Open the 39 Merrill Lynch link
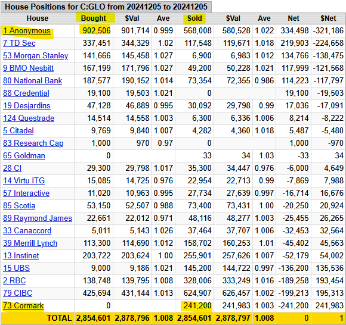The height and width of the screenshot is (325, 346). (x=30, y=243)
